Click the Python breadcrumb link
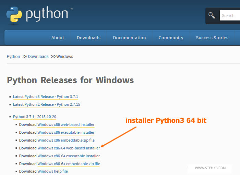 (x=13, y=57)
